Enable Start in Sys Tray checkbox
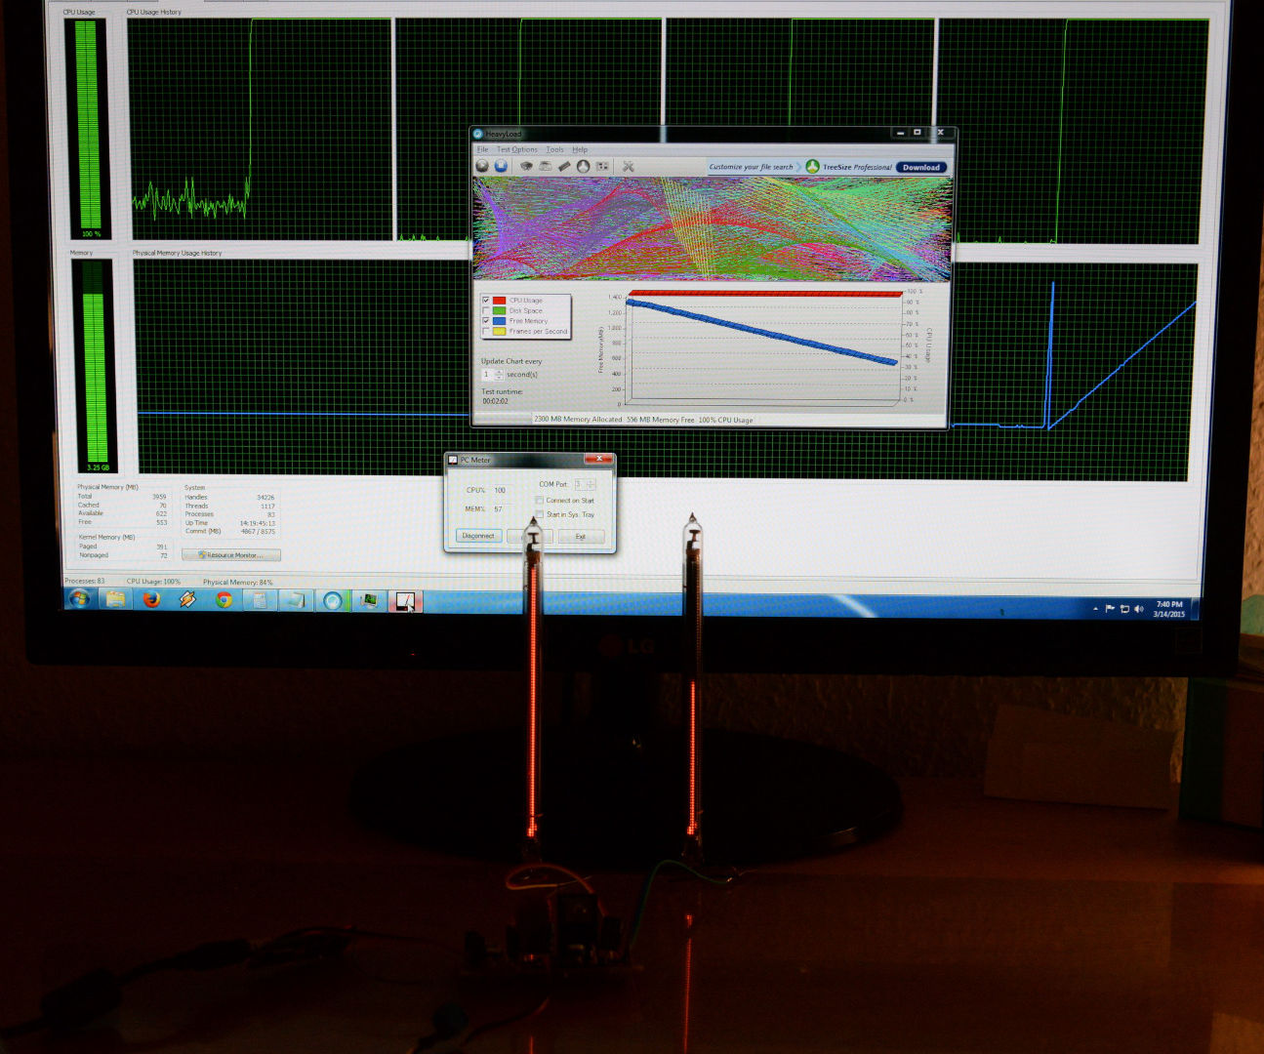The image size is (1264, 1054). coord(539,514)
